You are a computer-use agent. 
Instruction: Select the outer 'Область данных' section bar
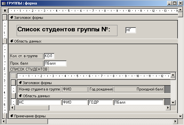pyautogui.click(x=93, y=41)
